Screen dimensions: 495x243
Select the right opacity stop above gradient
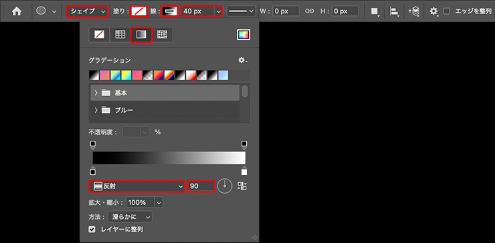pyautogui.click(x=244, y=145)
